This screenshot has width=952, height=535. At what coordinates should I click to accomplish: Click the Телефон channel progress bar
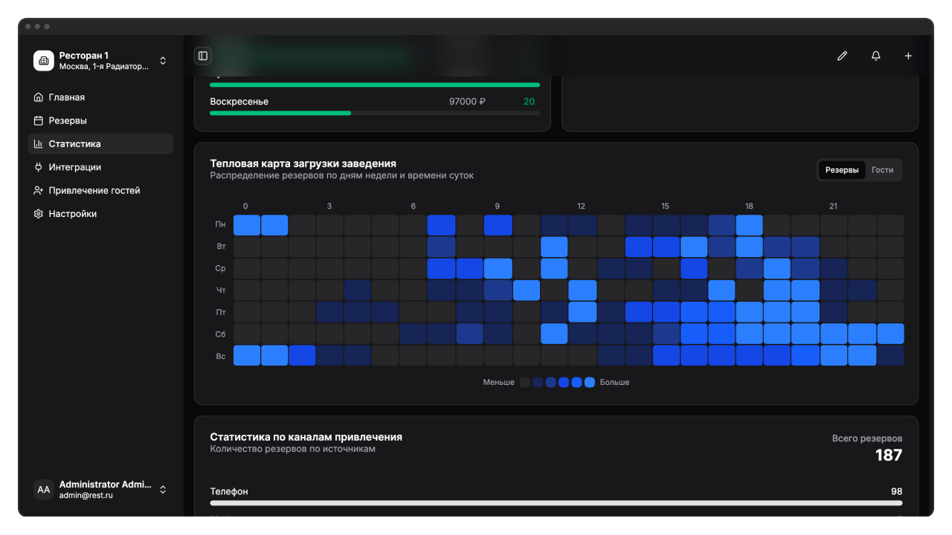click(x=556, y=503)
